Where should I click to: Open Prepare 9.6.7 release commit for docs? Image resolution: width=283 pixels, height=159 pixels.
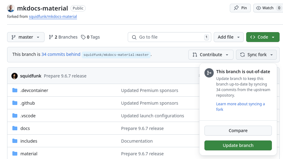[x=142, y=128]
